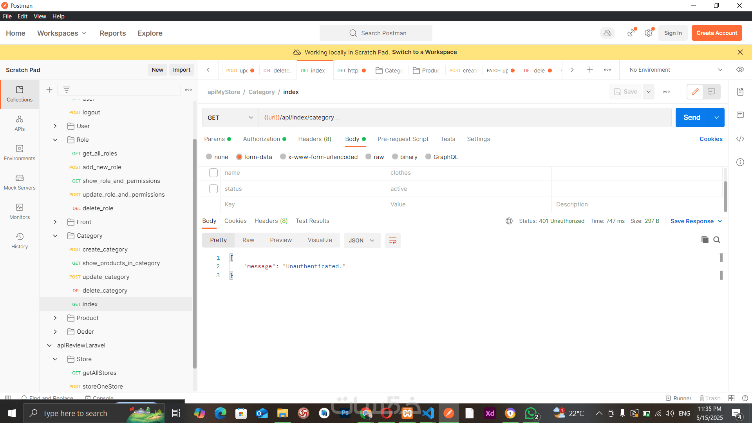The height and width of the screenshot is (423, 752).
Task: Click the environment quick look eye icon
Action: click(x=740, y=70)
